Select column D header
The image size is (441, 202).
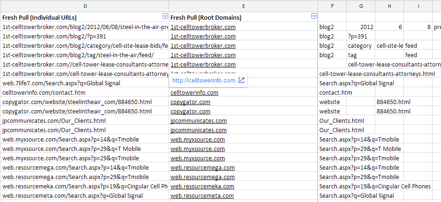click(x=85, y=6)
